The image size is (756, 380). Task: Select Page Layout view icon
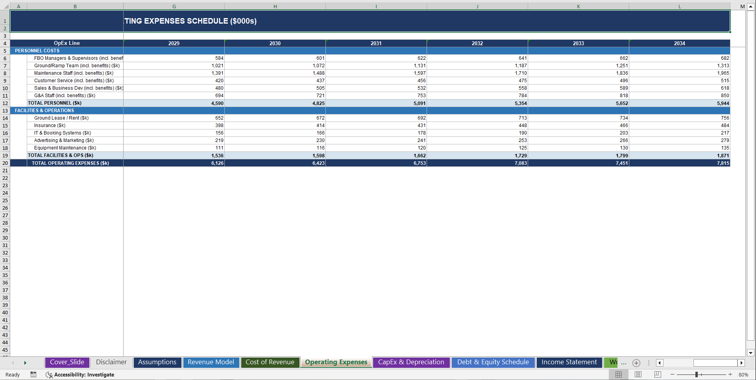click(638, 374)
